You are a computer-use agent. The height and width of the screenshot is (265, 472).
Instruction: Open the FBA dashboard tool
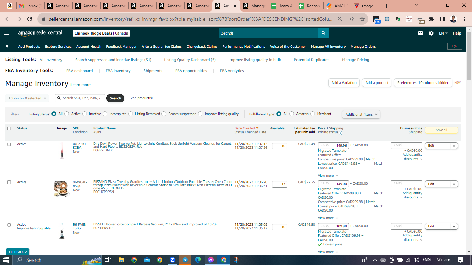(x=79, y=71)
